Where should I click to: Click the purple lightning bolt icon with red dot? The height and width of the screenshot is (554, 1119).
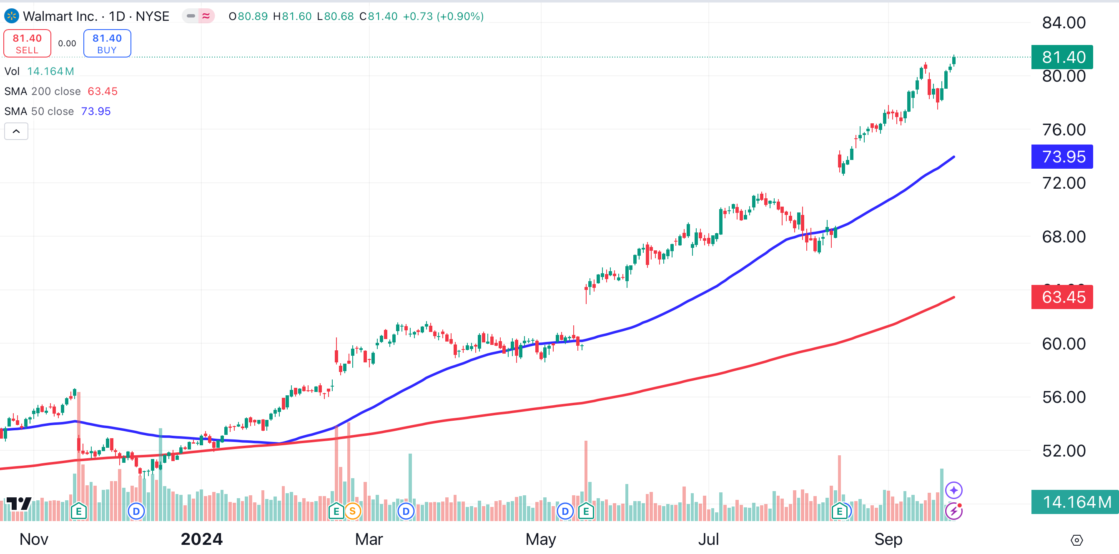953,511
